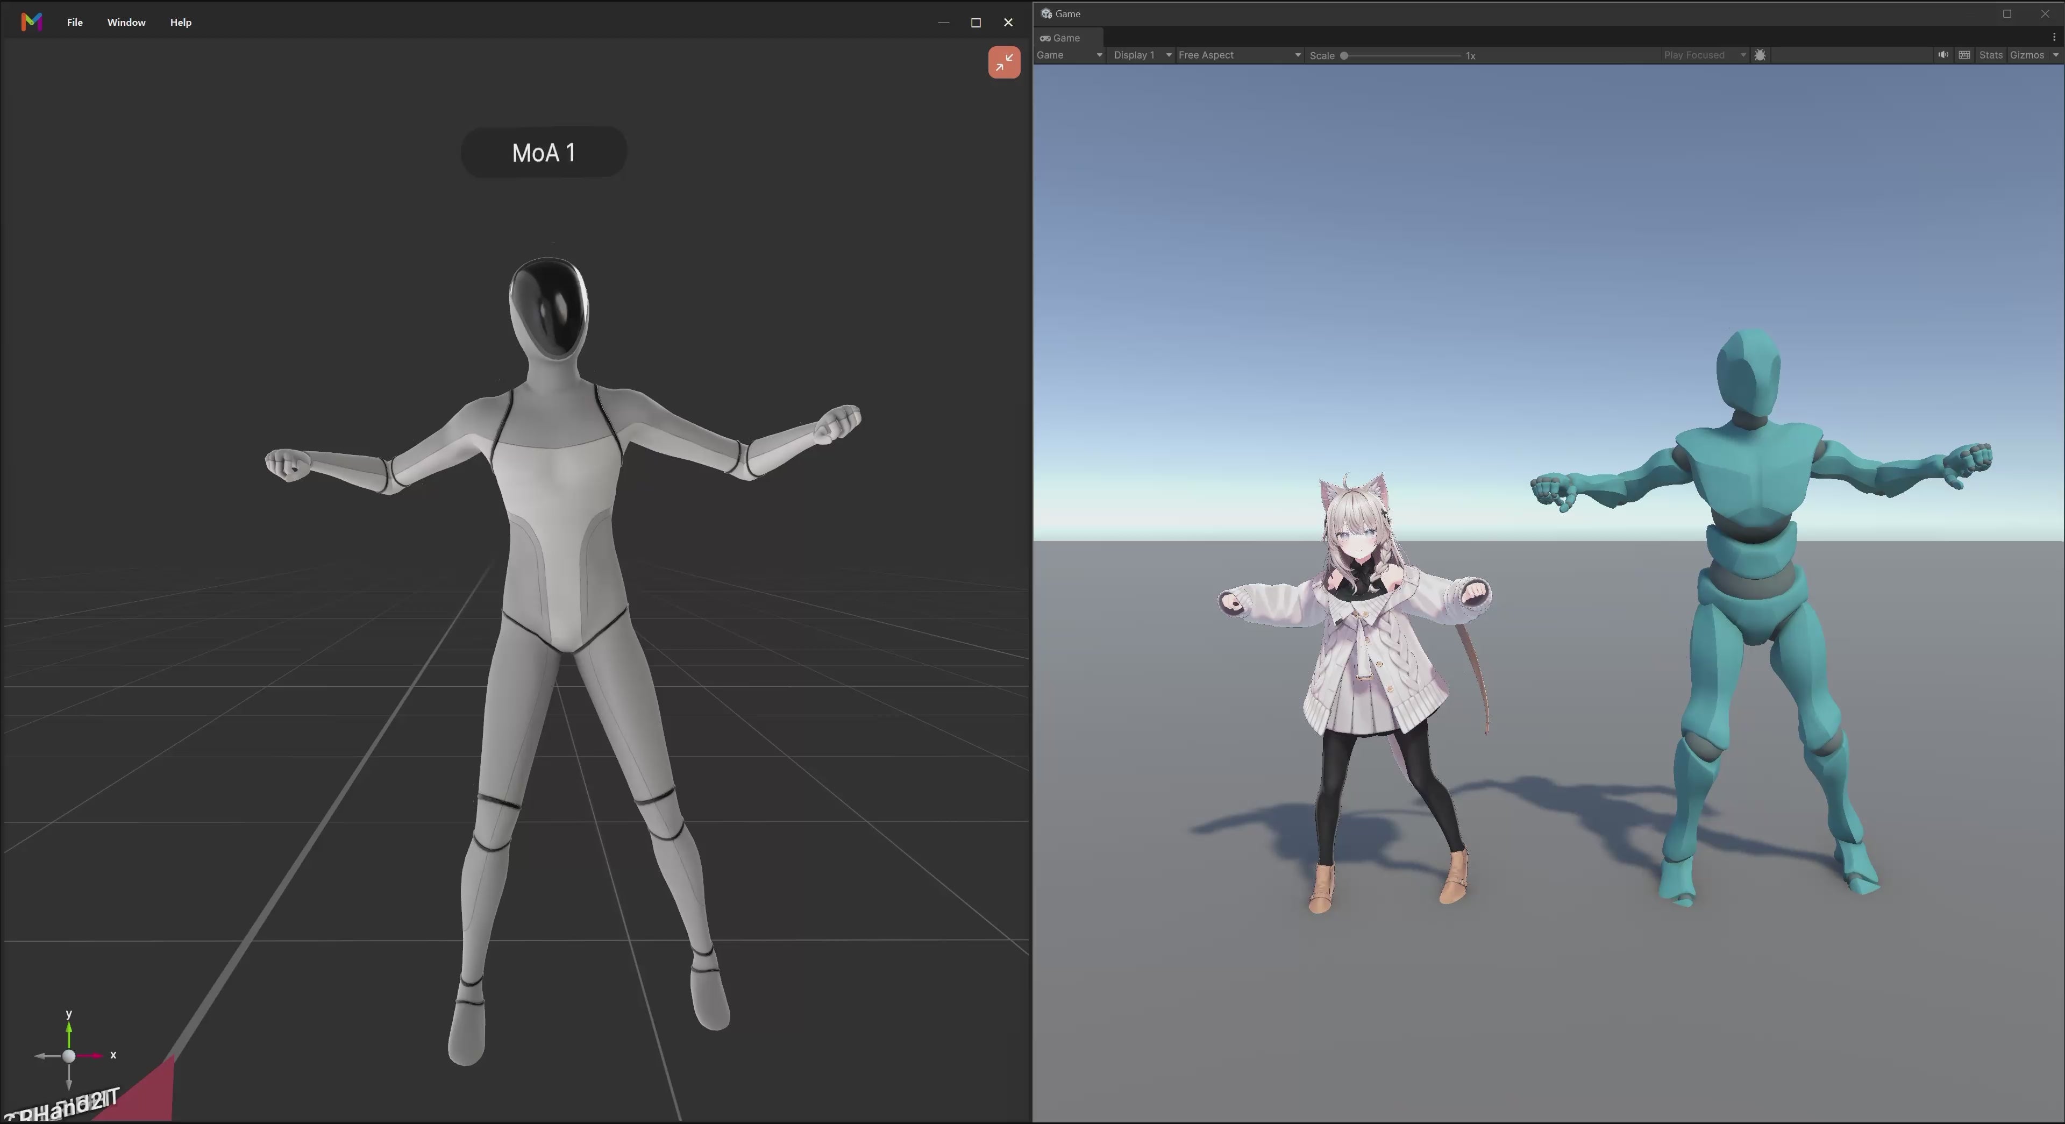Click the Unity icon in the Game title bar
This screenshot has height=1124, width=2065.
click(1046, 13)
